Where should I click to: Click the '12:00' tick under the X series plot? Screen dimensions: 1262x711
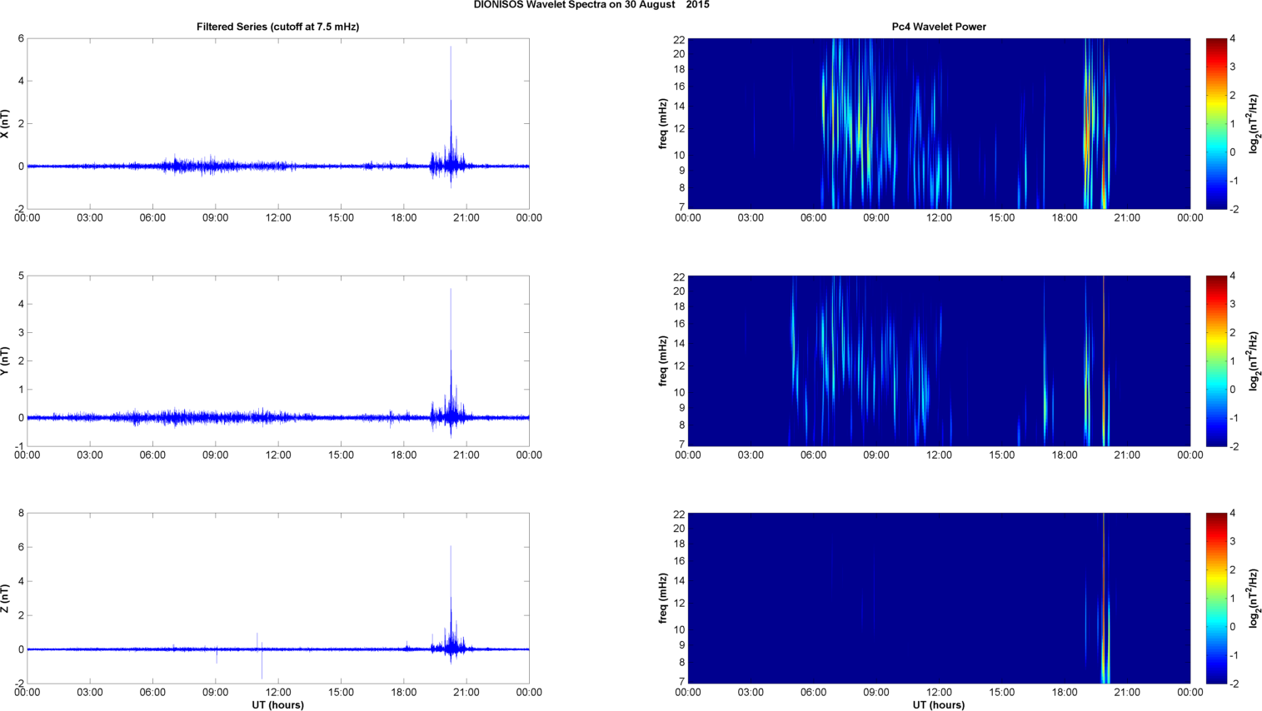click(x=278, y=218)
